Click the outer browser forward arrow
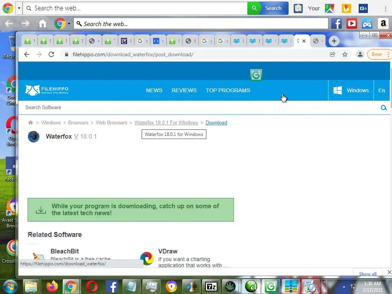Viewport: 392px width, 294px height. (x=25, y=24)
